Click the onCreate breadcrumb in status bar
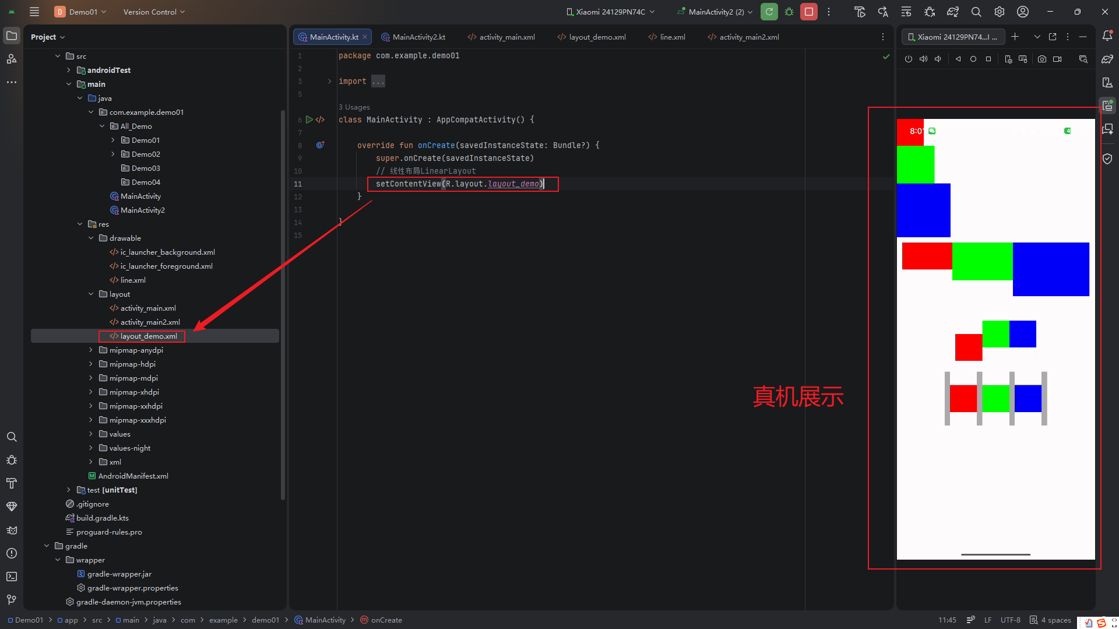 pos(381,620)
